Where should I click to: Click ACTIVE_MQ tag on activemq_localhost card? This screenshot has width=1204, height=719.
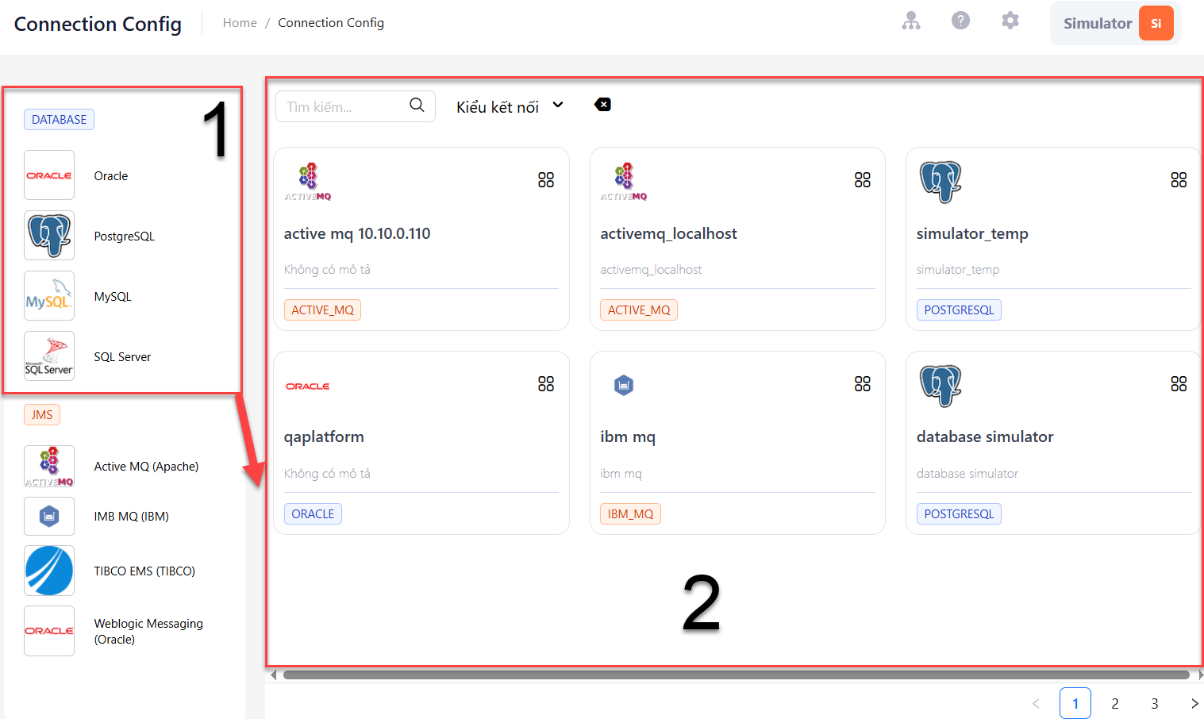coord(639,310)
